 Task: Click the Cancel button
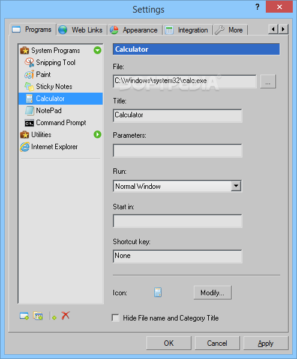pyautogui.click(x=217, y=343)
